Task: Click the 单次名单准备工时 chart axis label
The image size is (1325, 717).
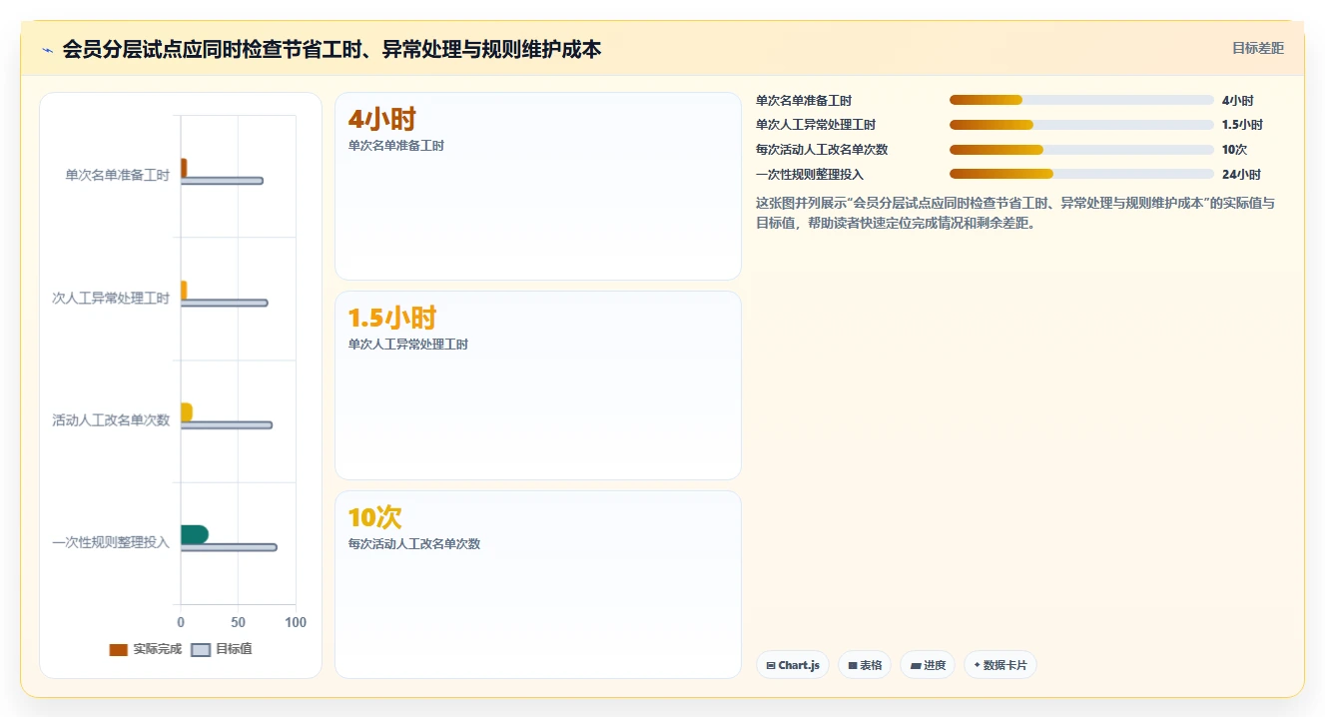Action: pos(117,175)
